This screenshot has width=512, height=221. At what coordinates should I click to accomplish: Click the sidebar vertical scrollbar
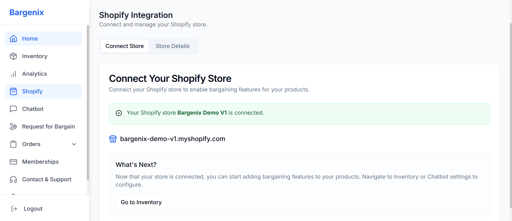coord(88,103)
